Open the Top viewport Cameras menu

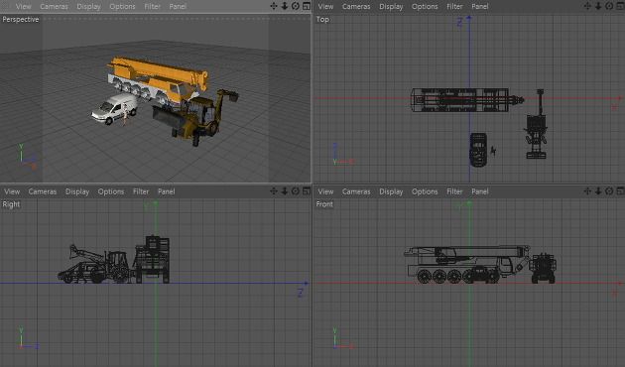pyautogui.click(x=356, y=6)
